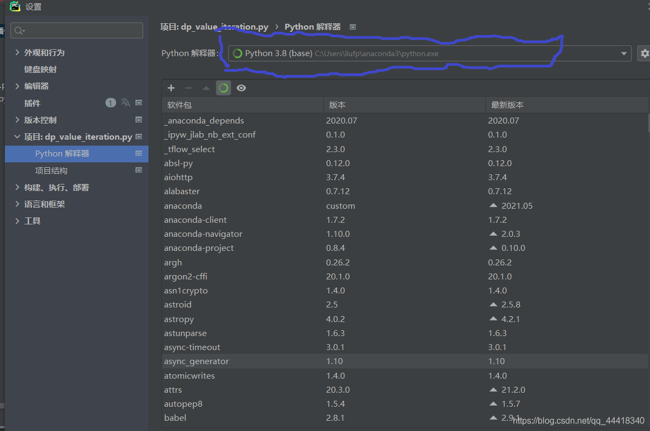Select the async_generator package row
The image size is (650, 431).
tap(405, 361)
